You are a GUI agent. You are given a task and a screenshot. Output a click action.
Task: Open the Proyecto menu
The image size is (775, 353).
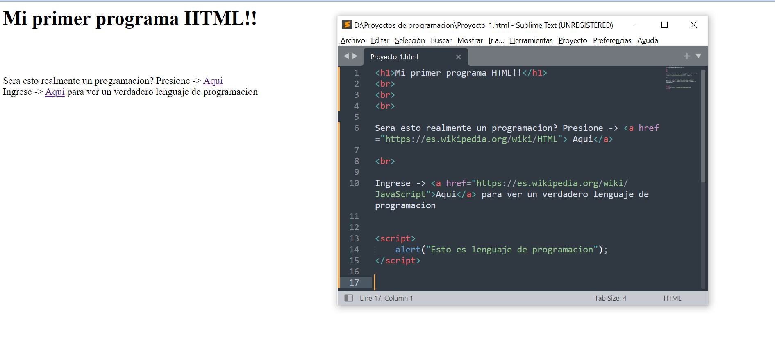click(x=573, y=40)
